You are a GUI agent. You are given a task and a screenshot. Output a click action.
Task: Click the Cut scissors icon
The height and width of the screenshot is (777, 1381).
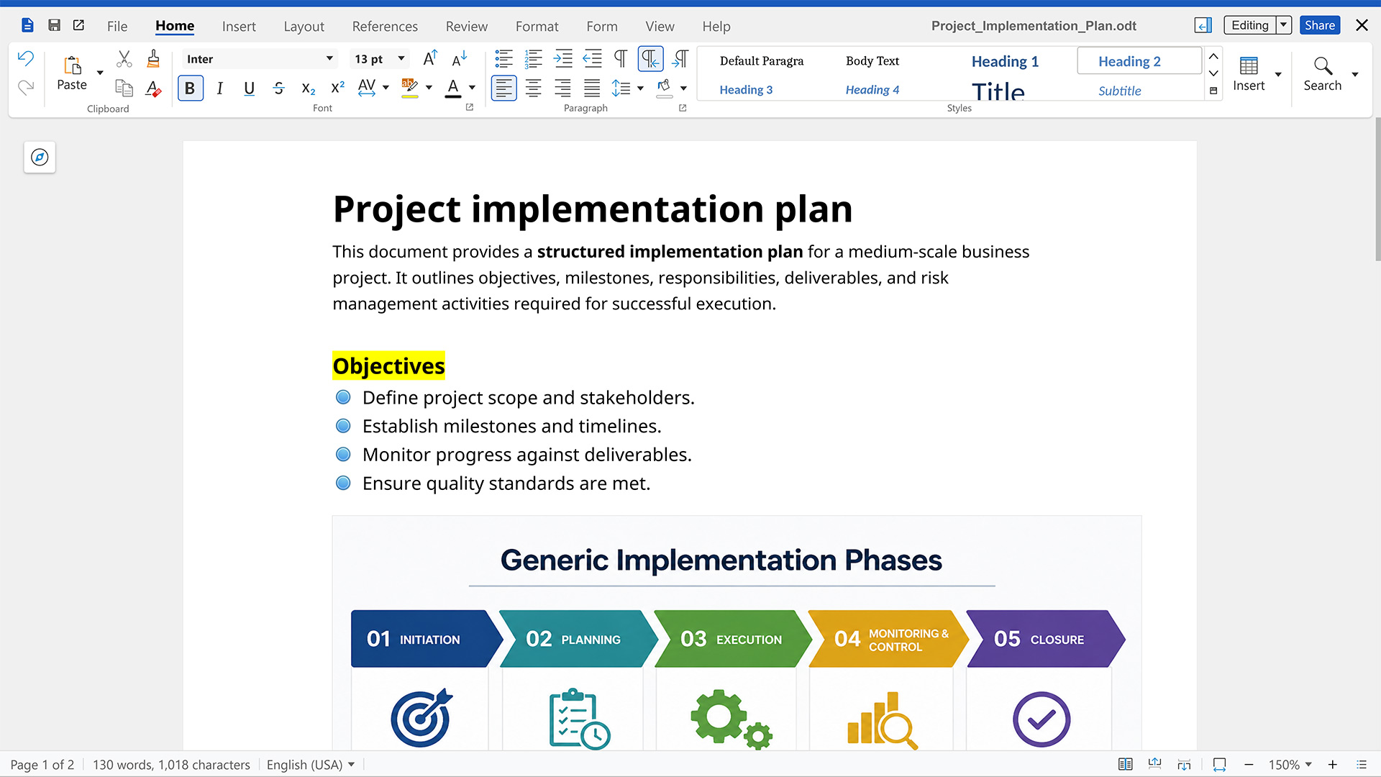124,59
